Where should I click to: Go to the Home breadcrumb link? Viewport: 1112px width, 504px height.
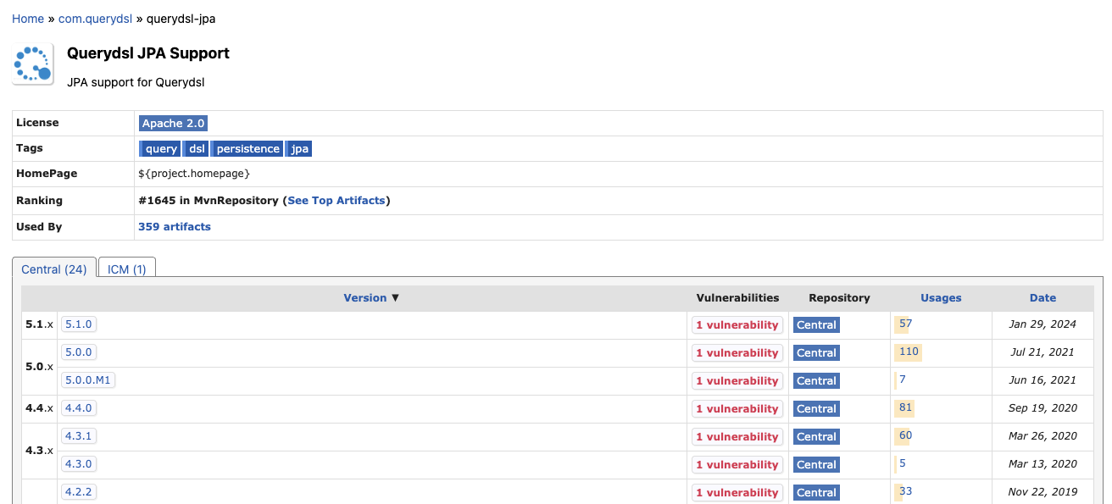28,19
